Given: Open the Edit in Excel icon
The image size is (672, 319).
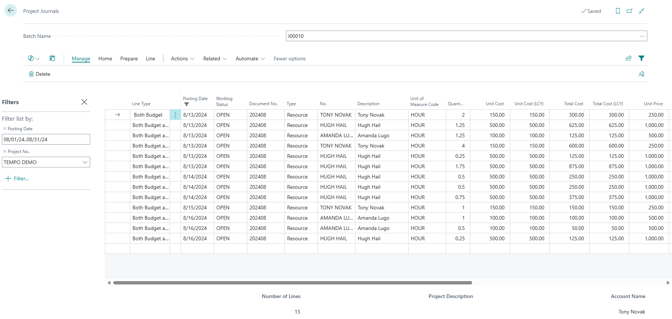Looking at the screenshot, I should coord(52,59).
